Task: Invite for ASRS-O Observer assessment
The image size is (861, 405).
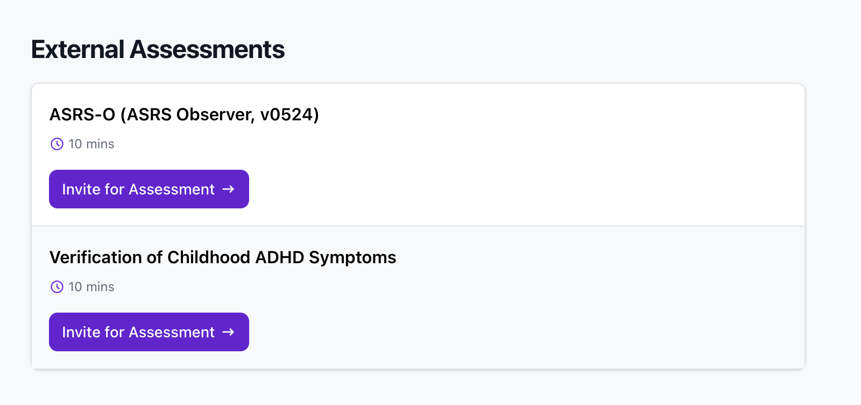Action: click(149, 189)
